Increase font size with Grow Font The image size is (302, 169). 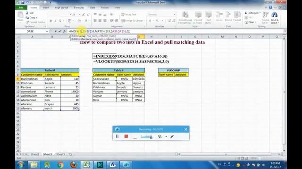[84, 15]
